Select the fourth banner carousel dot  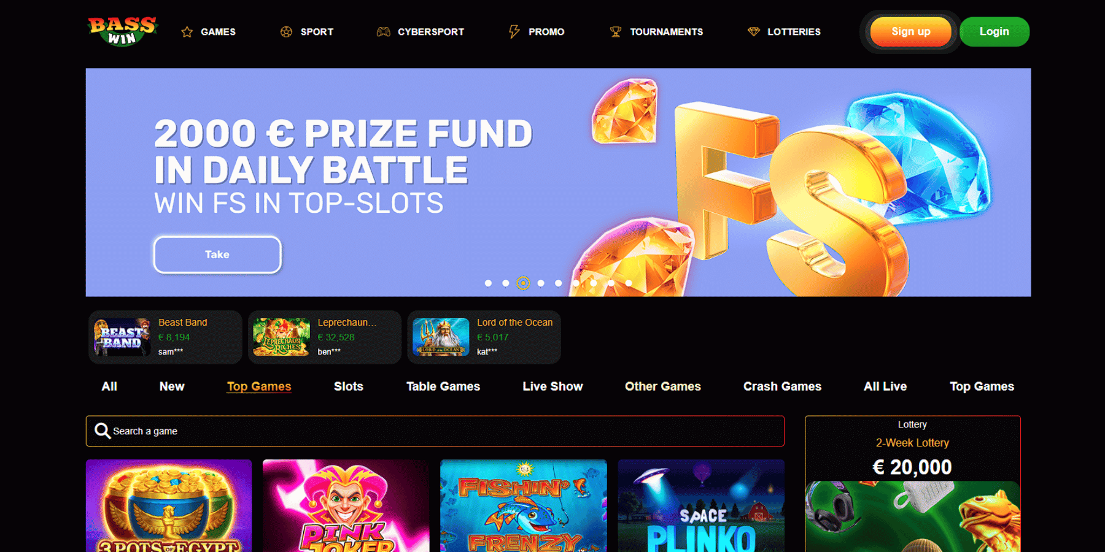coord(541,283)
